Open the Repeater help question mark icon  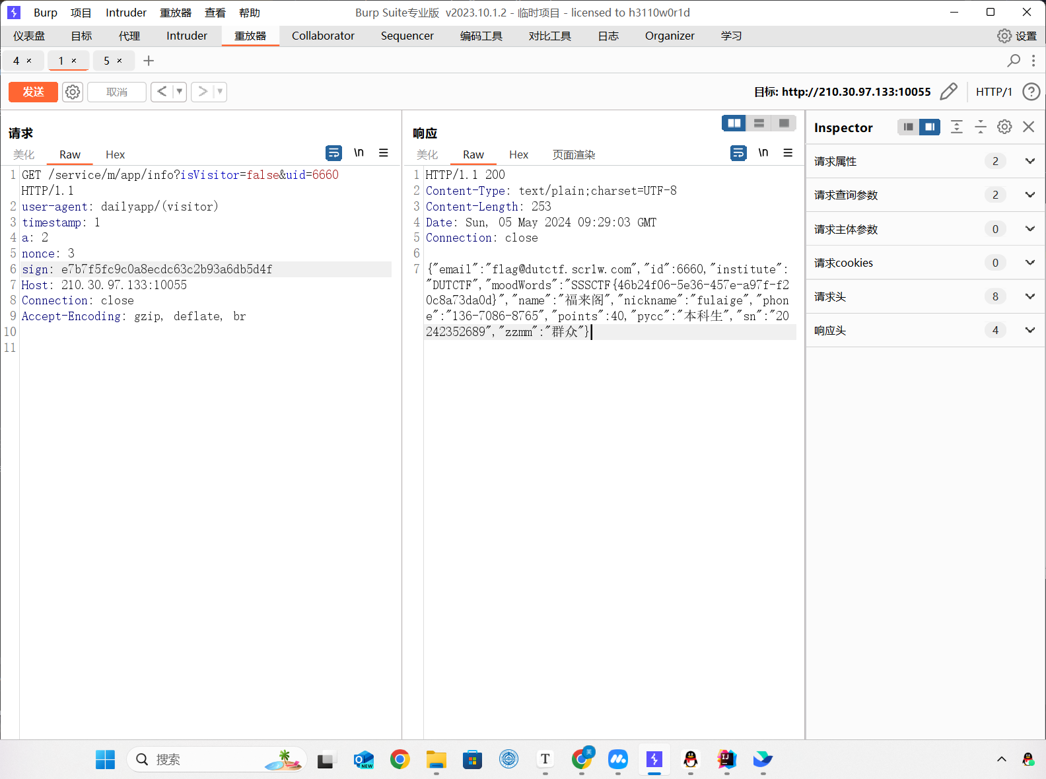tap(1030, 92)
